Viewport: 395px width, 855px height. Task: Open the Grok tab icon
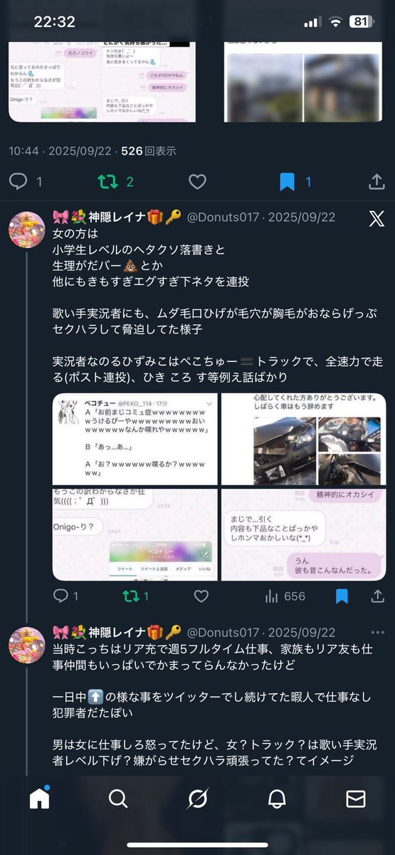point(197,799)
